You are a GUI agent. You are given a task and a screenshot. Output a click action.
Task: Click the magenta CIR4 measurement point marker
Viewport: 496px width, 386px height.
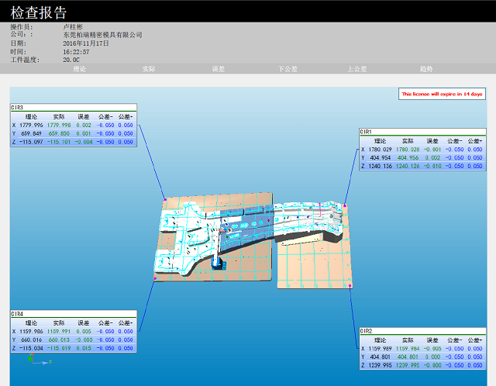154,281
